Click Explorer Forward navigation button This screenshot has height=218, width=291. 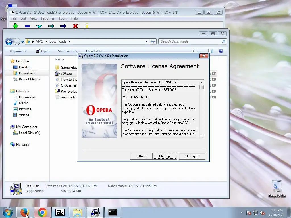pos(17,41)
